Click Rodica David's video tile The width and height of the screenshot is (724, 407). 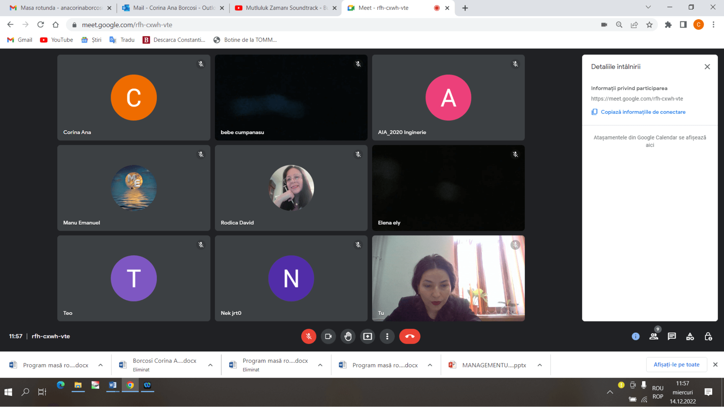click(291, 188)
